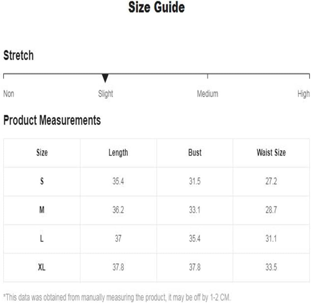Click the Size column header

[42, 152]
